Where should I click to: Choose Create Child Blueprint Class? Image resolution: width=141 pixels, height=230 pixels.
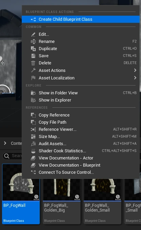pos(81,19)
